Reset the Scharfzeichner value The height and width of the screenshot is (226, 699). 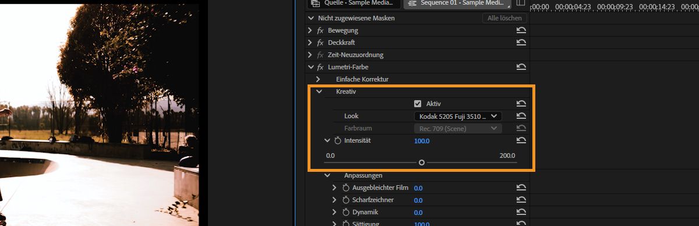coord(521,200)
